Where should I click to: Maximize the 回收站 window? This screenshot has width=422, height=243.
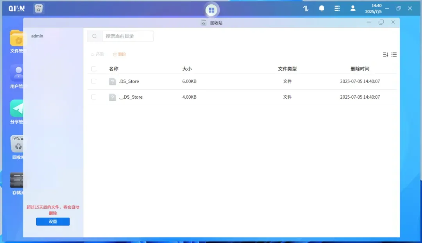click(381, 22)
